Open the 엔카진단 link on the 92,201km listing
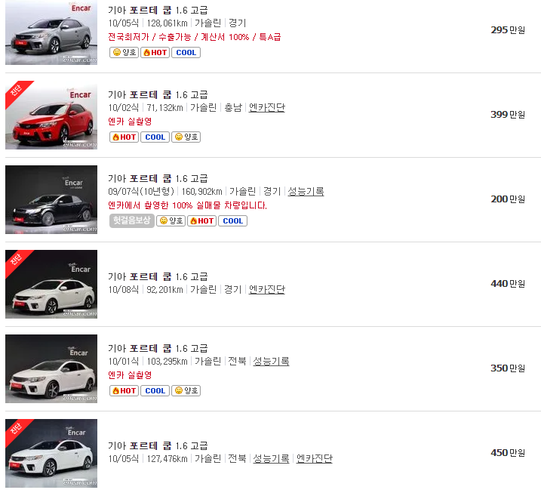The image size is (541, 493). [x=266, y=290]
